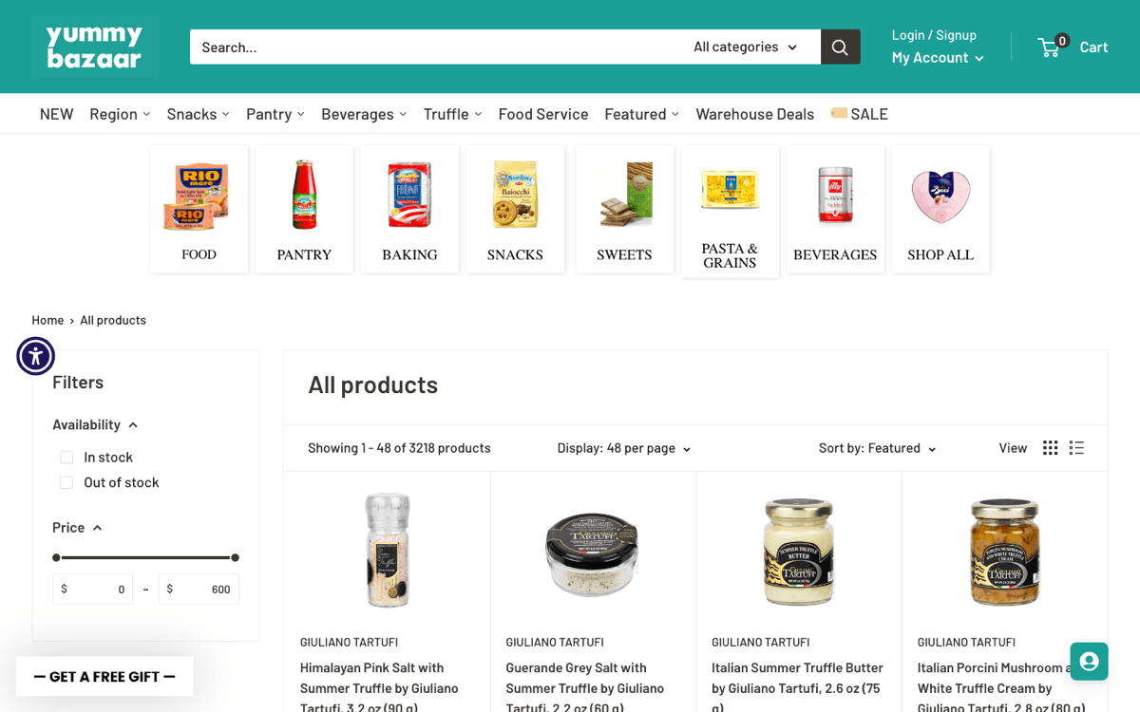Expand the Featured nav menu
The height and width of the screenshot is (712, 1140).
[x=641, y=114]
